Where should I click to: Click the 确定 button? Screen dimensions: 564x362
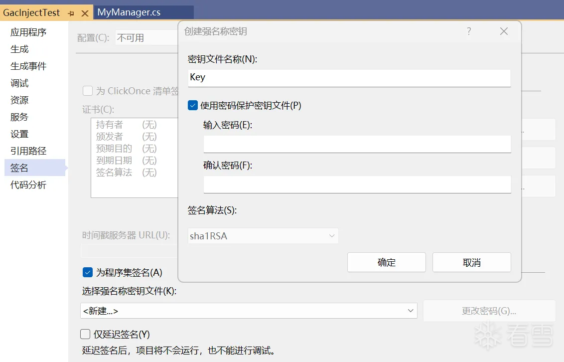(x=386, y=262)
